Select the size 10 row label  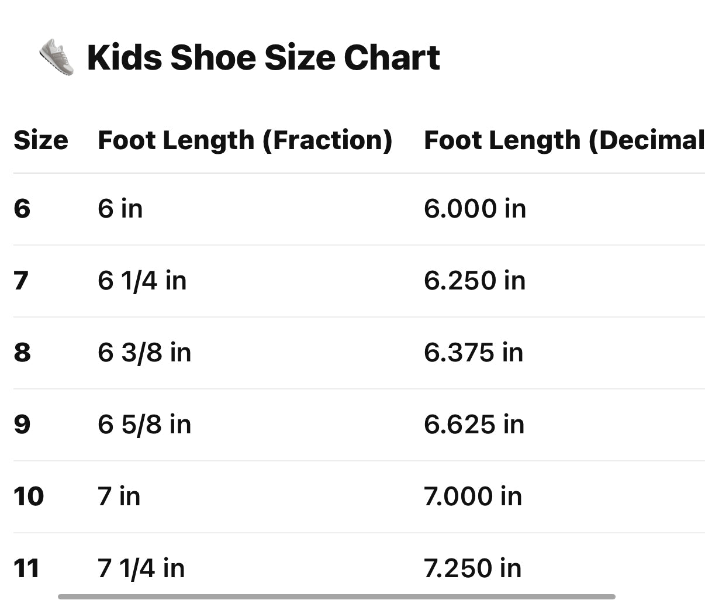[29, 496]
